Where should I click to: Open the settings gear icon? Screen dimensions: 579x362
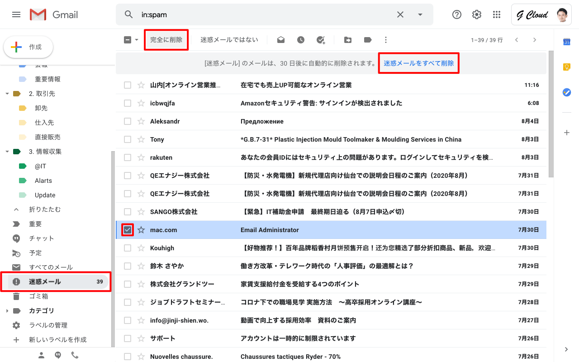[477, 14]
